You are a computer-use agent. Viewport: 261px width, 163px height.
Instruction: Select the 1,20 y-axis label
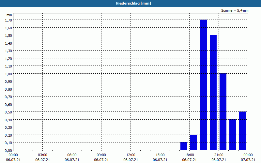(8, 59)
